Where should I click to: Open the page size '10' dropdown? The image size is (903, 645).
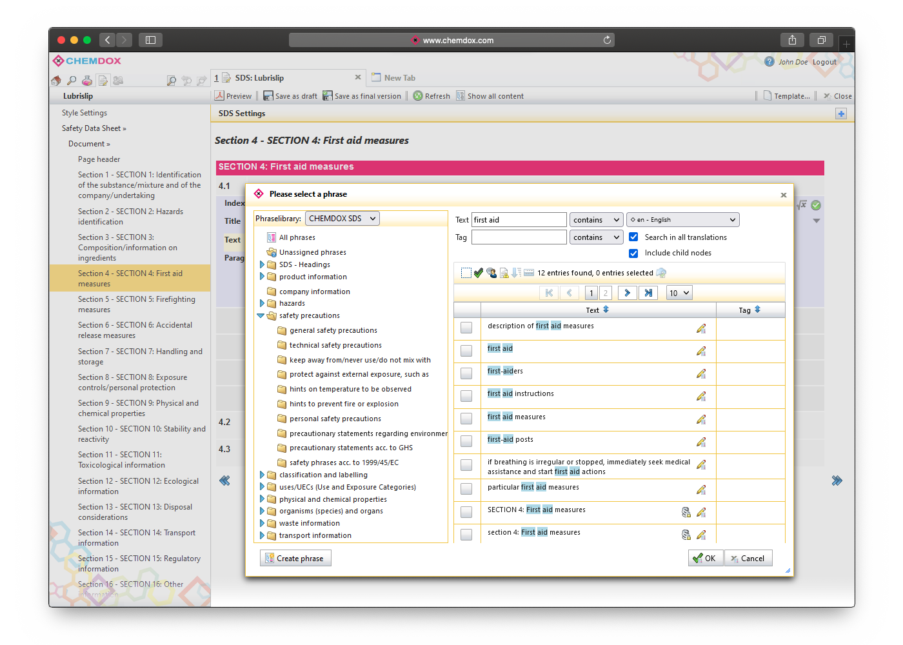pyautogui.click(x=679, y=293)
